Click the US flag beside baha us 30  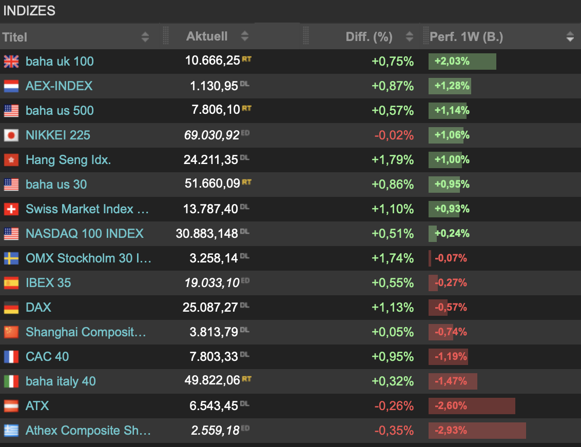point(11,184)
